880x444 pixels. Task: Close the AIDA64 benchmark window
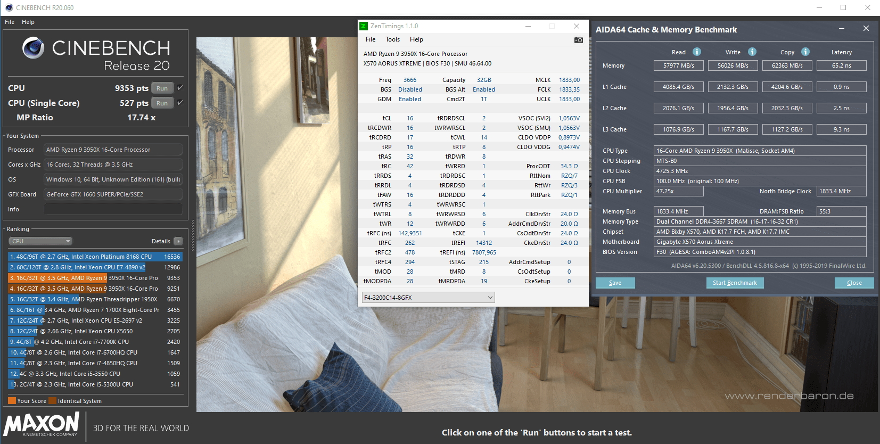point(866,28)
